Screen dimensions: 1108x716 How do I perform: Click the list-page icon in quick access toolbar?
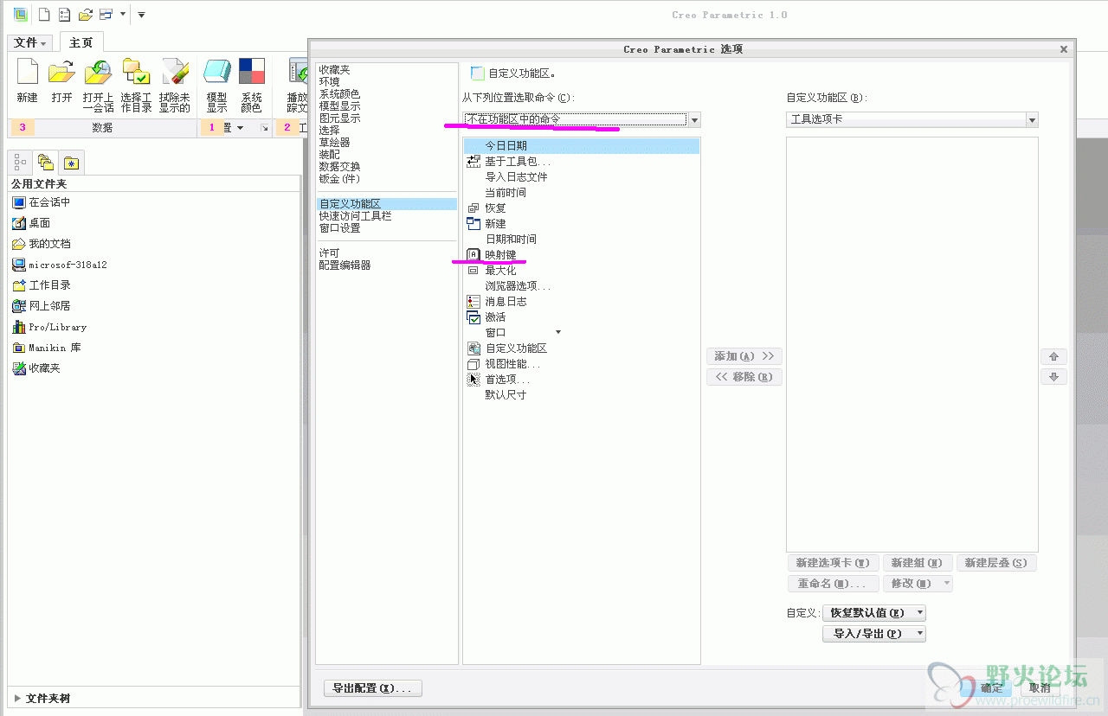coord(65,15)
